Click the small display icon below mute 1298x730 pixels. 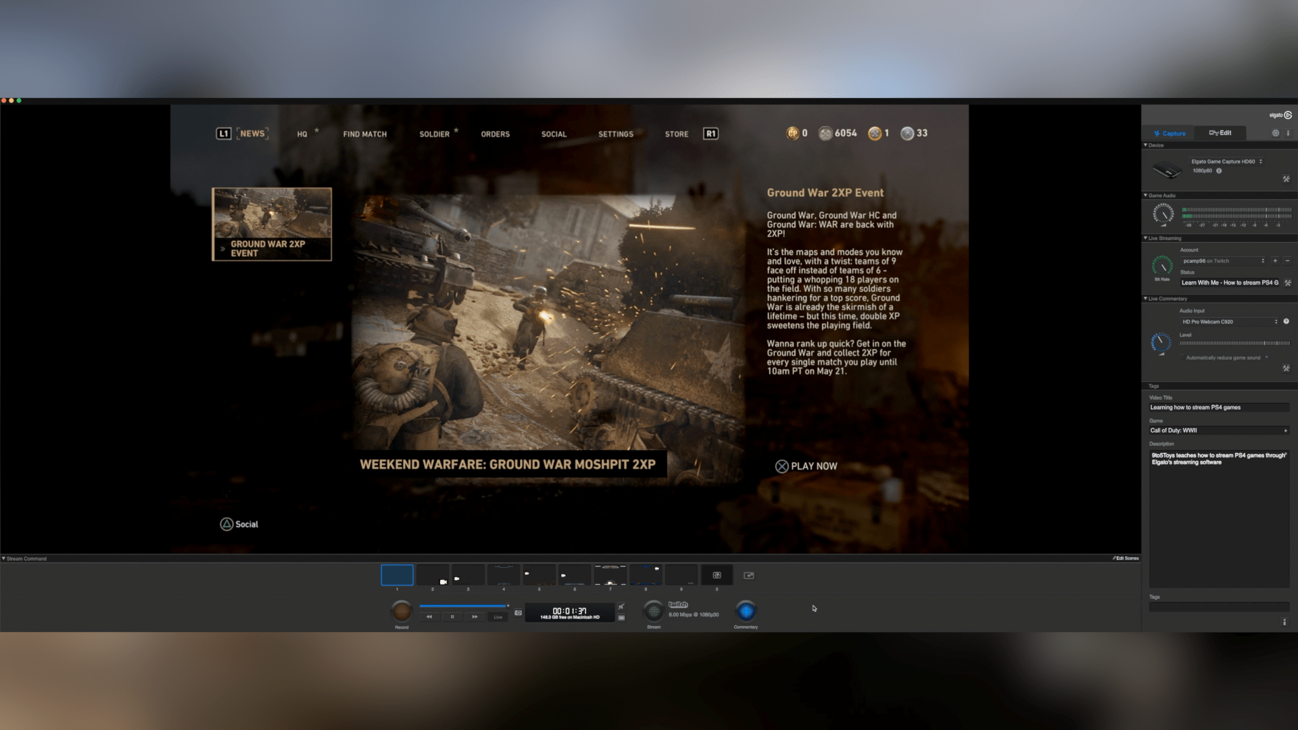[x=621, y=617]
